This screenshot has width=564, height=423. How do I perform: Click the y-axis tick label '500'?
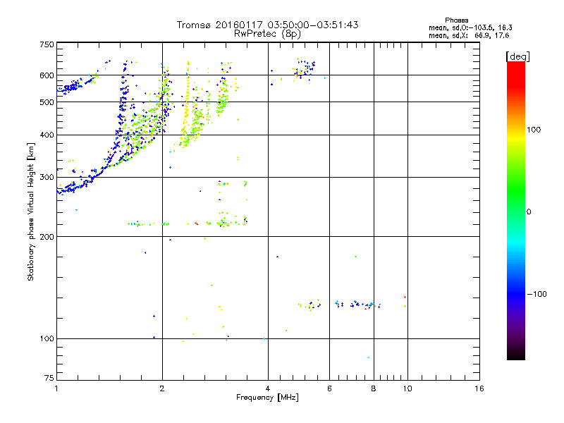pyautogui.click(x=47, y=102)
